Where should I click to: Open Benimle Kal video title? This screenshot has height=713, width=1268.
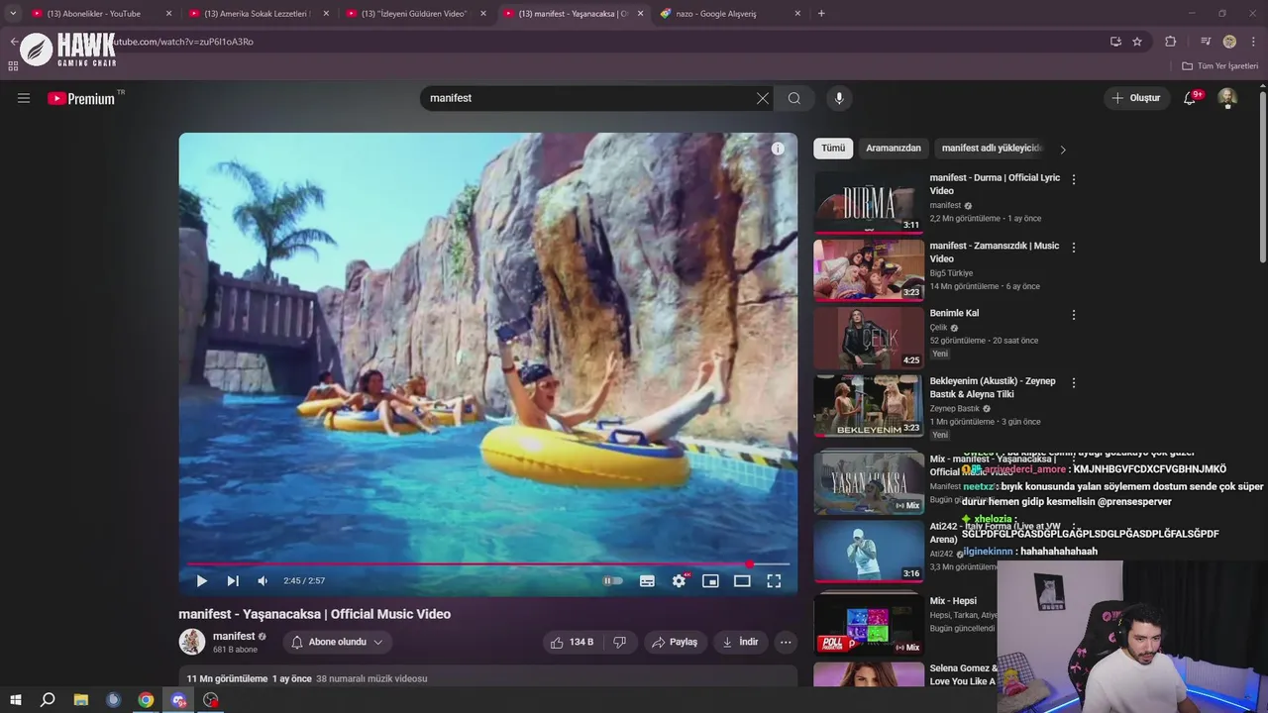tap(954, 313)
